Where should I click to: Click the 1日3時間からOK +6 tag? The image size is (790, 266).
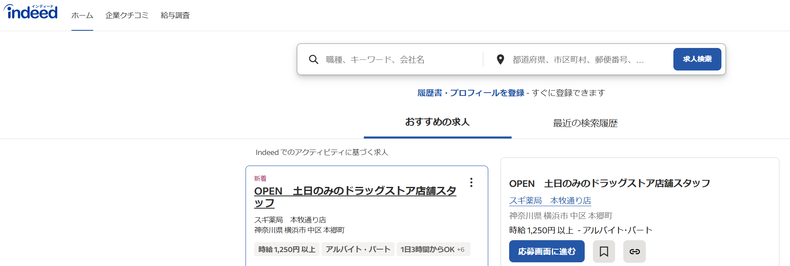click(433, 249)
